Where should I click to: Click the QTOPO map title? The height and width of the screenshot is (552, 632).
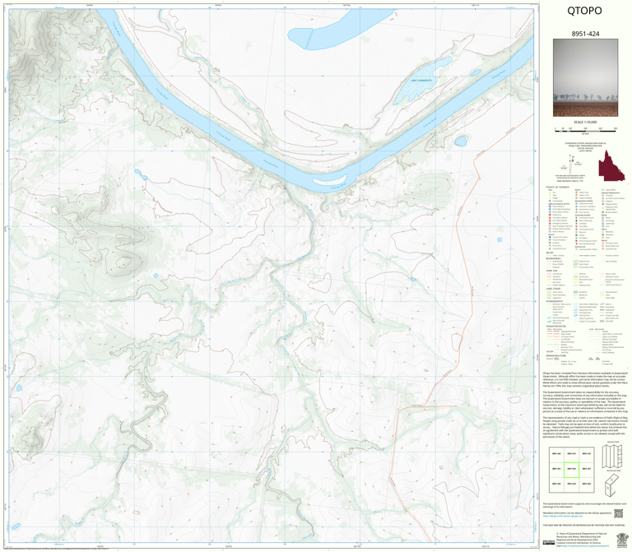pos(584,11)
